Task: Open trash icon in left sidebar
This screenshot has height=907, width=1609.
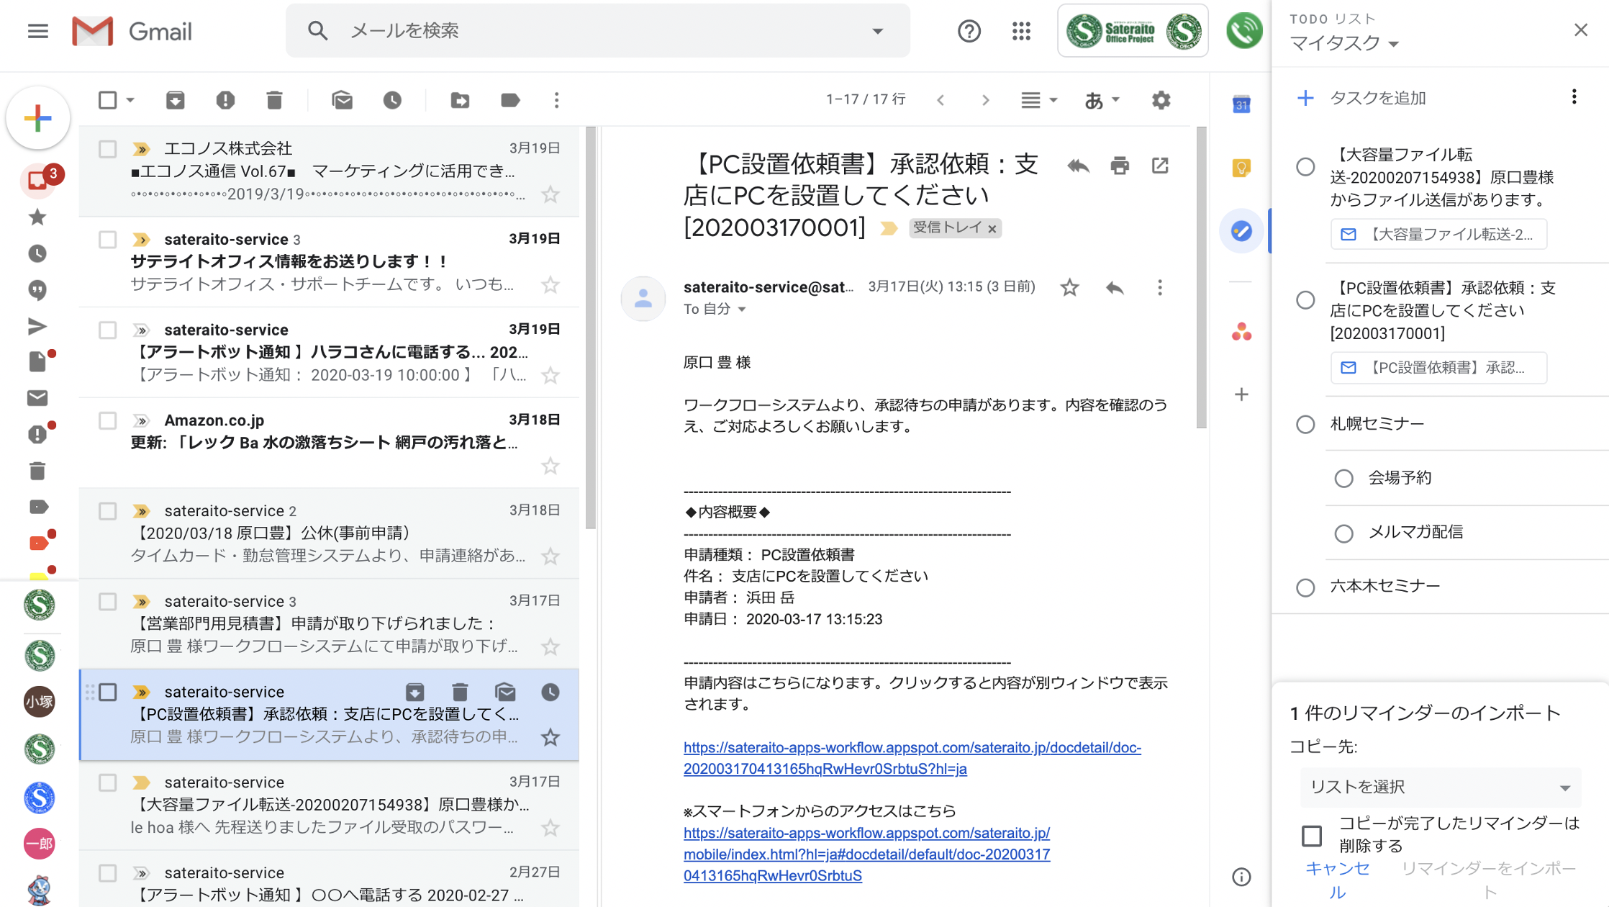Action: point(37,471)
